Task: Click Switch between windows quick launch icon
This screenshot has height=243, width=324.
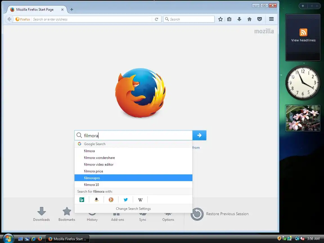Action: tap(27, 239)
